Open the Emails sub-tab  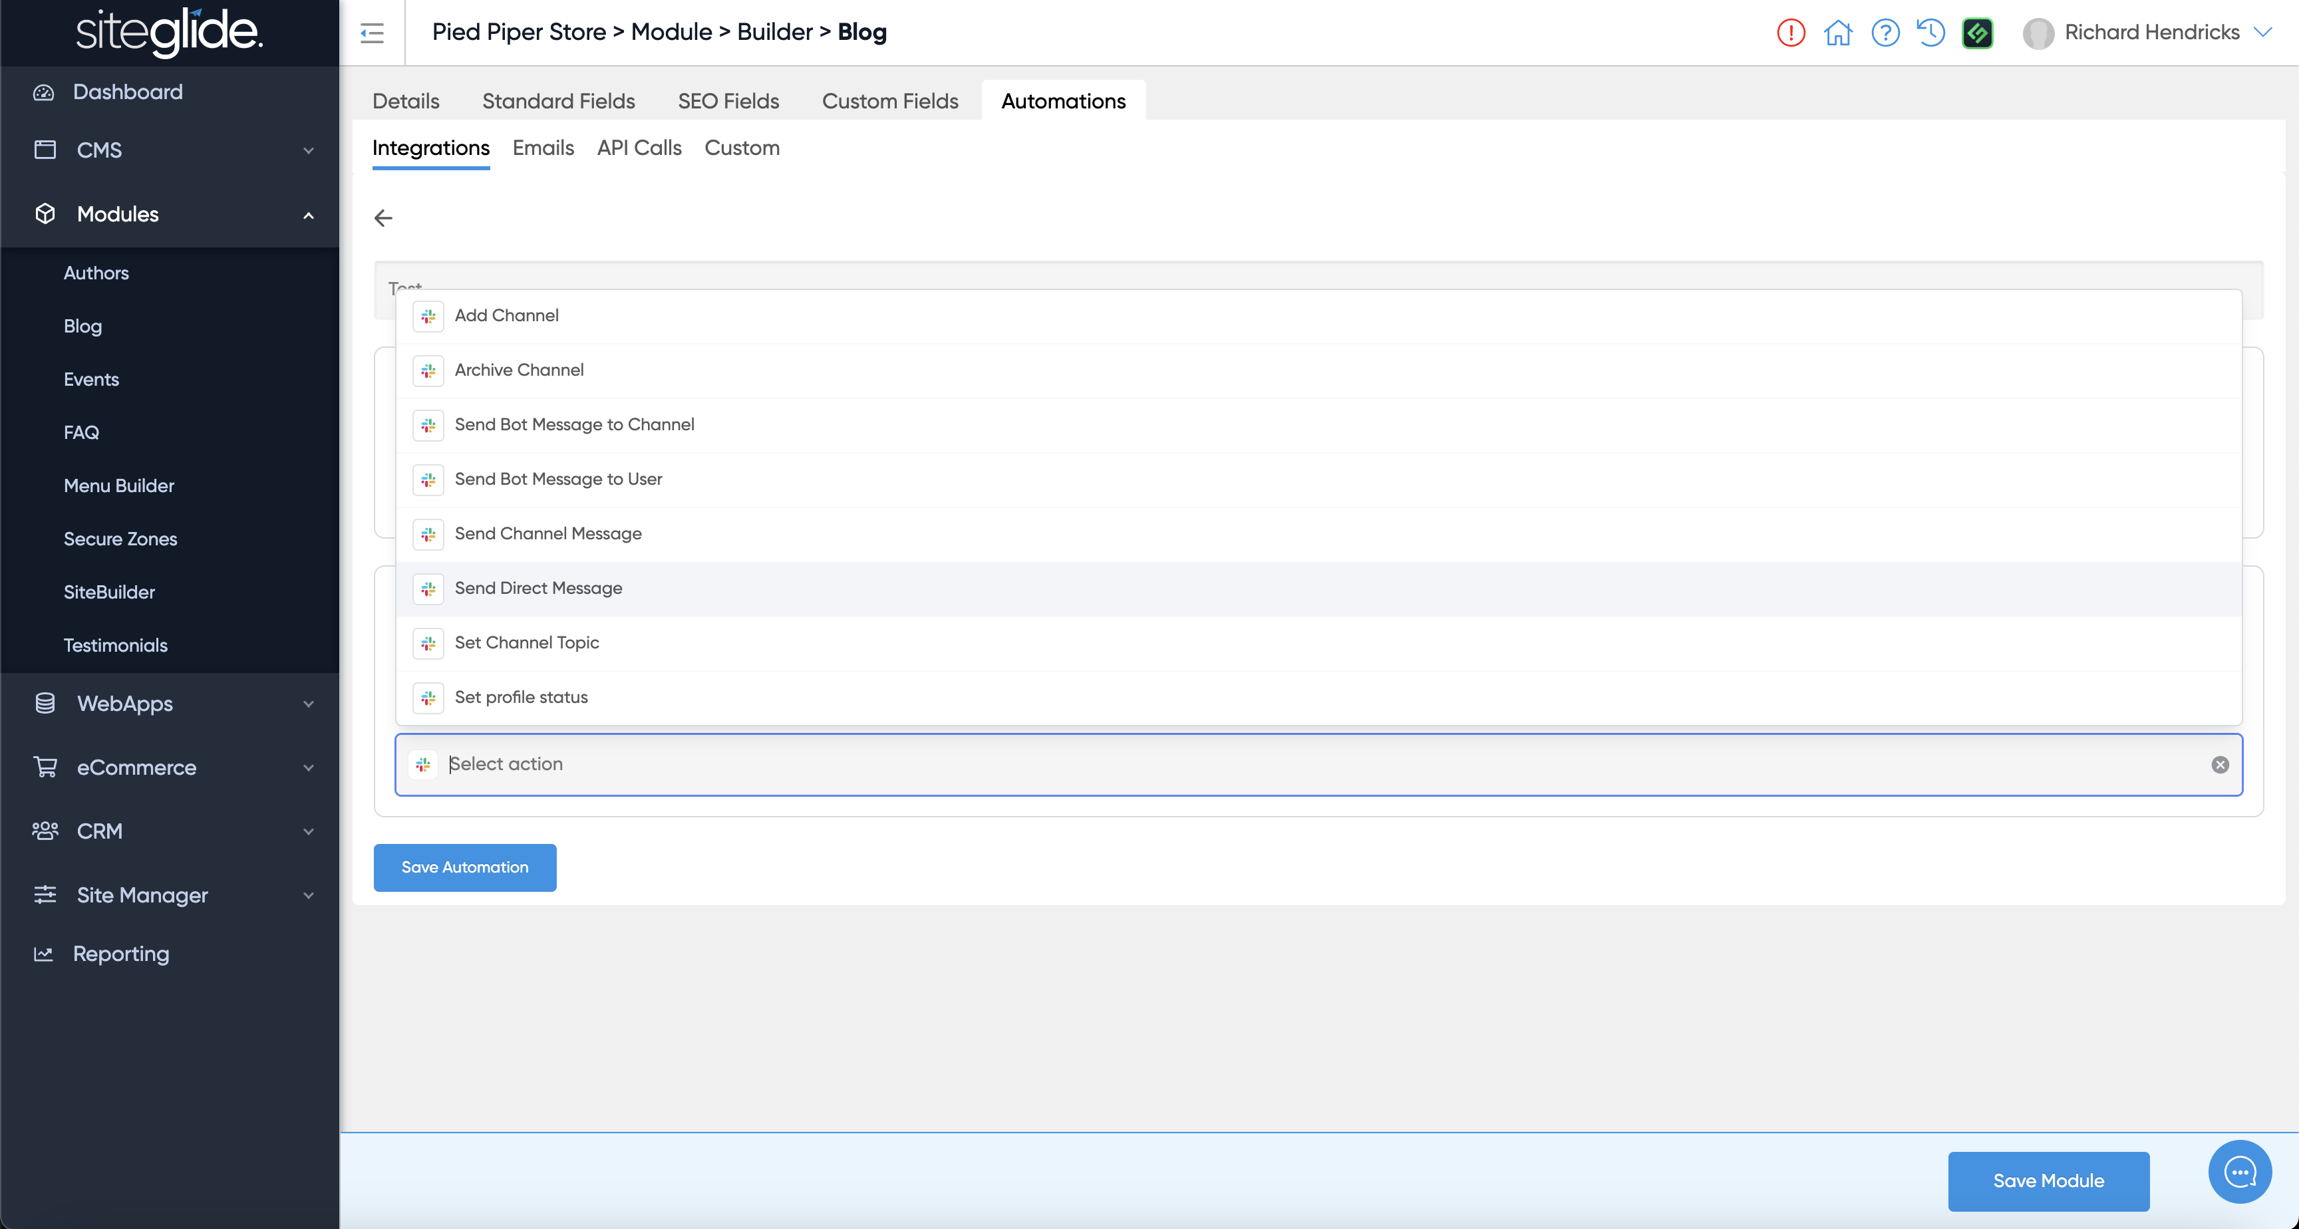[x=543, y=148]
